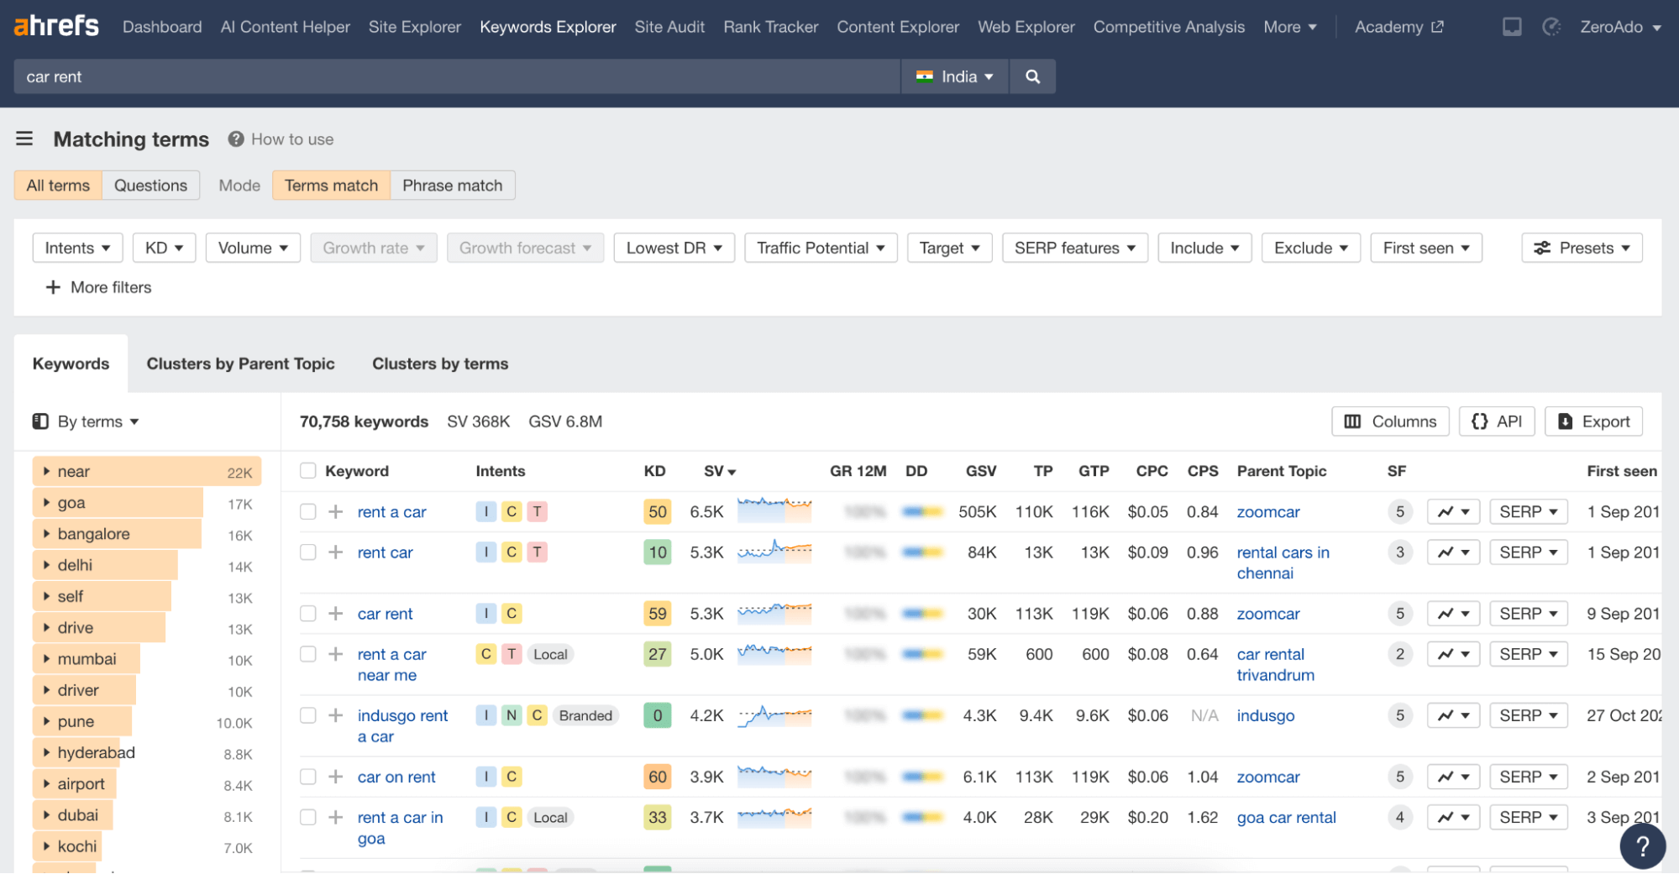This screenshot has height=874, width=1679.
Task: Open trend chart button for rent a car
Action: coord(1453,511)
